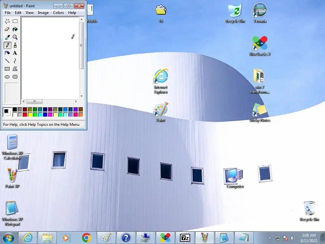Pick the magenta swatch in the palette
Image resolution: width=325 pixels, height=244 pixels.
(x=50, y=114)
